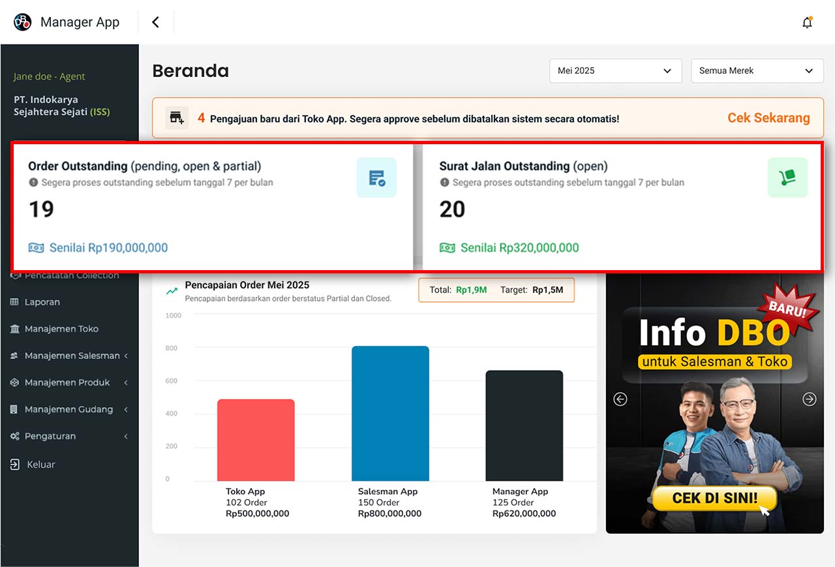Go to next banner slide arrow
The height and width of the screenshot is (567, 835).
[x=810, y=399]
